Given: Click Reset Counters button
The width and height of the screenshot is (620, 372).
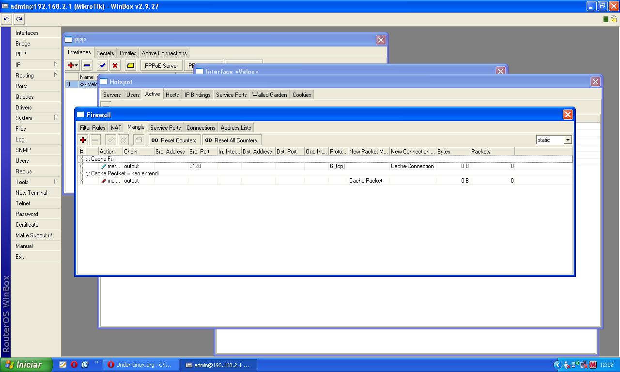Looking at the screenshot, I should point(174,140).
